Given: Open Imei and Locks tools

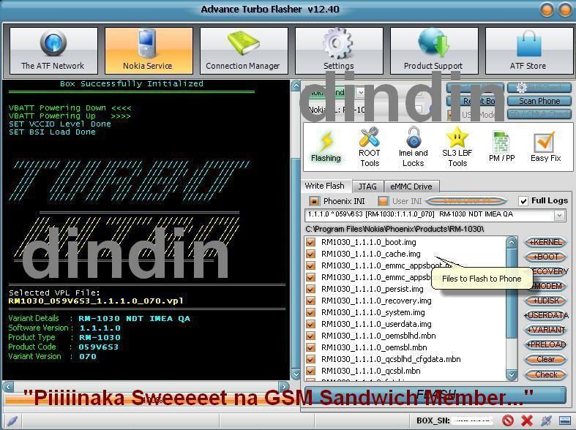Looking at the screenshot, I should click(413, 146).
